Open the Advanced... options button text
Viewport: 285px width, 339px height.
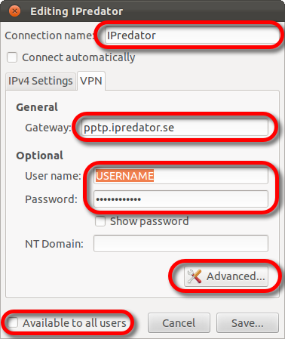coord(236,276)
